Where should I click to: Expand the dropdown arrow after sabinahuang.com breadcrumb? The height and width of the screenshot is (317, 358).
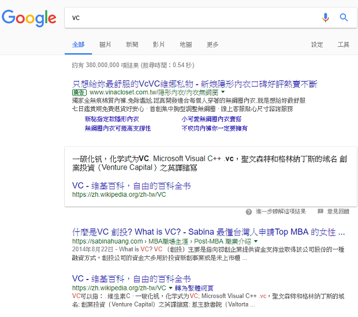coord(256,241)
